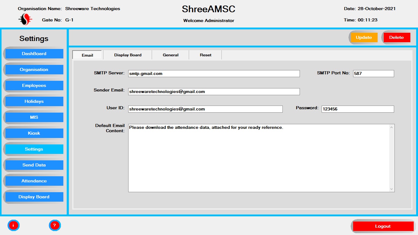Viewport: 418px width, 235px height.
Task: Open the DashBoard section
Action: (x=34, y=54)
